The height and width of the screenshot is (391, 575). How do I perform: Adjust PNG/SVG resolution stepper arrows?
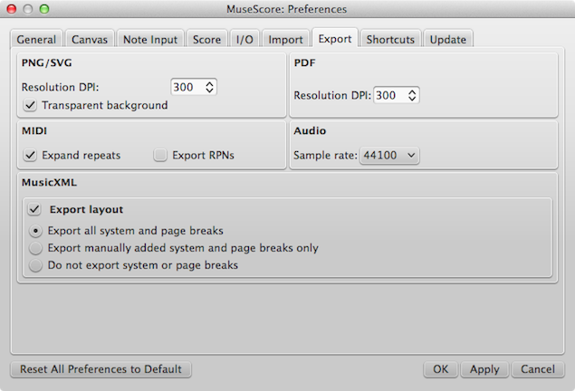(x=209, y=87)
